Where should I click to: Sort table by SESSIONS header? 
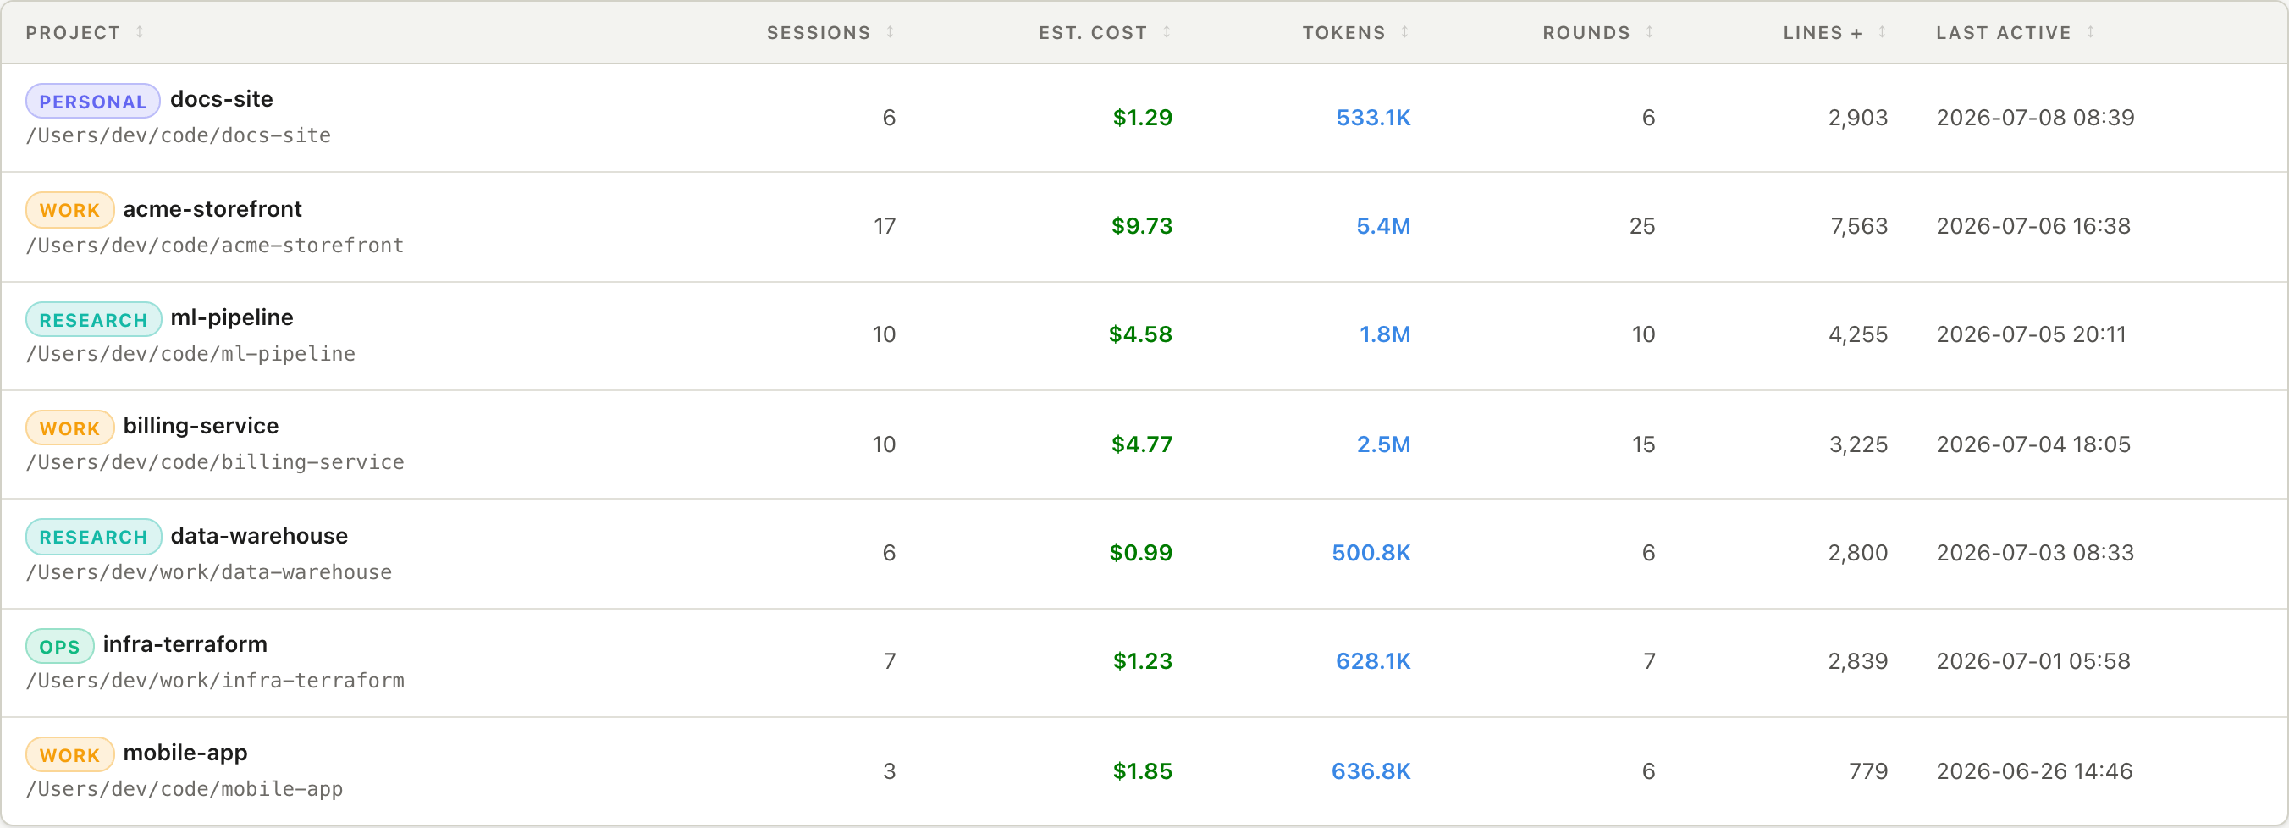coord(819,33)
